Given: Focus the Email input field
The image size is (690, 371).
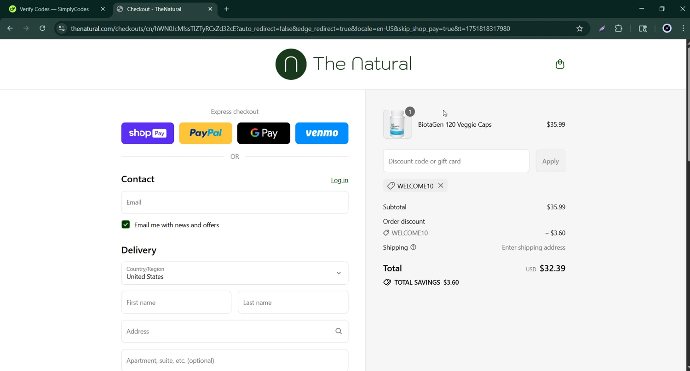Looking at the screenshot, I should pyautogui.click(x=235, y=202).
